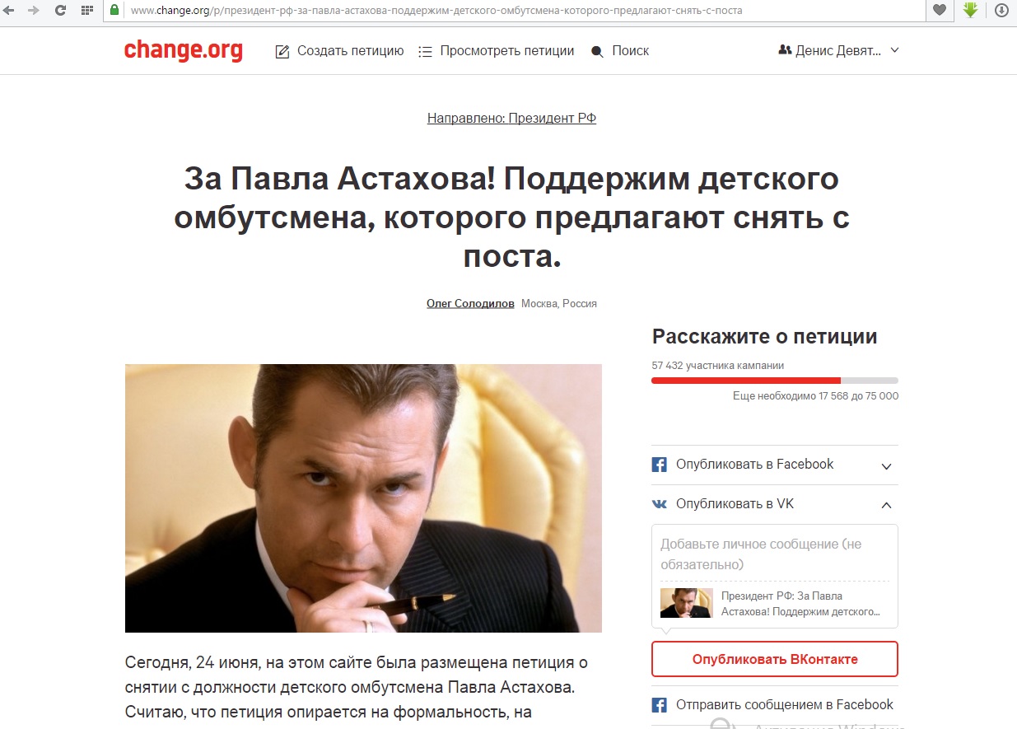Viewport: 1017px width, 729px height.
Task: Click the Опубликовать ВКонтакте button
Action: click(x=775, y=659)
